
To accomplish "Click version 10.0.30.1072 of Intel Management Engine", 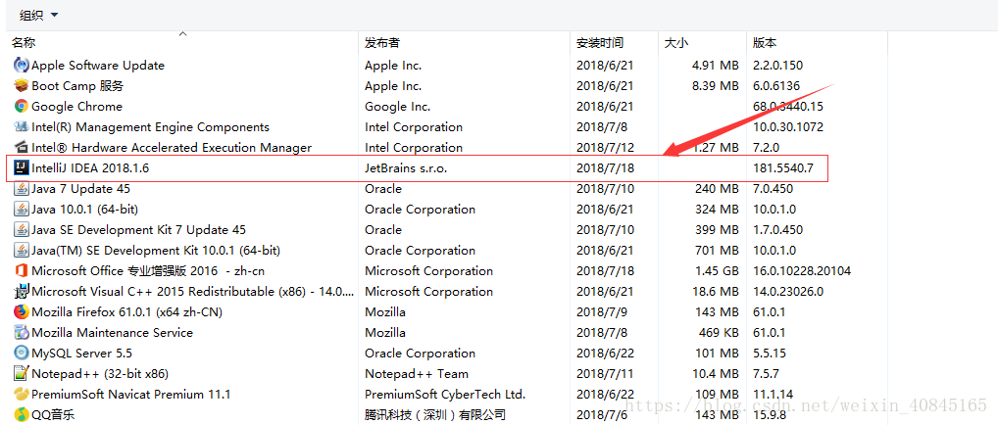I will 788,126.
